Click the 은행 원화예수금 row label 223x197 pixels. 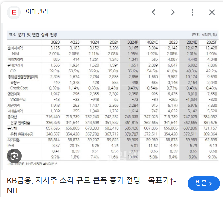click(22, 134)
